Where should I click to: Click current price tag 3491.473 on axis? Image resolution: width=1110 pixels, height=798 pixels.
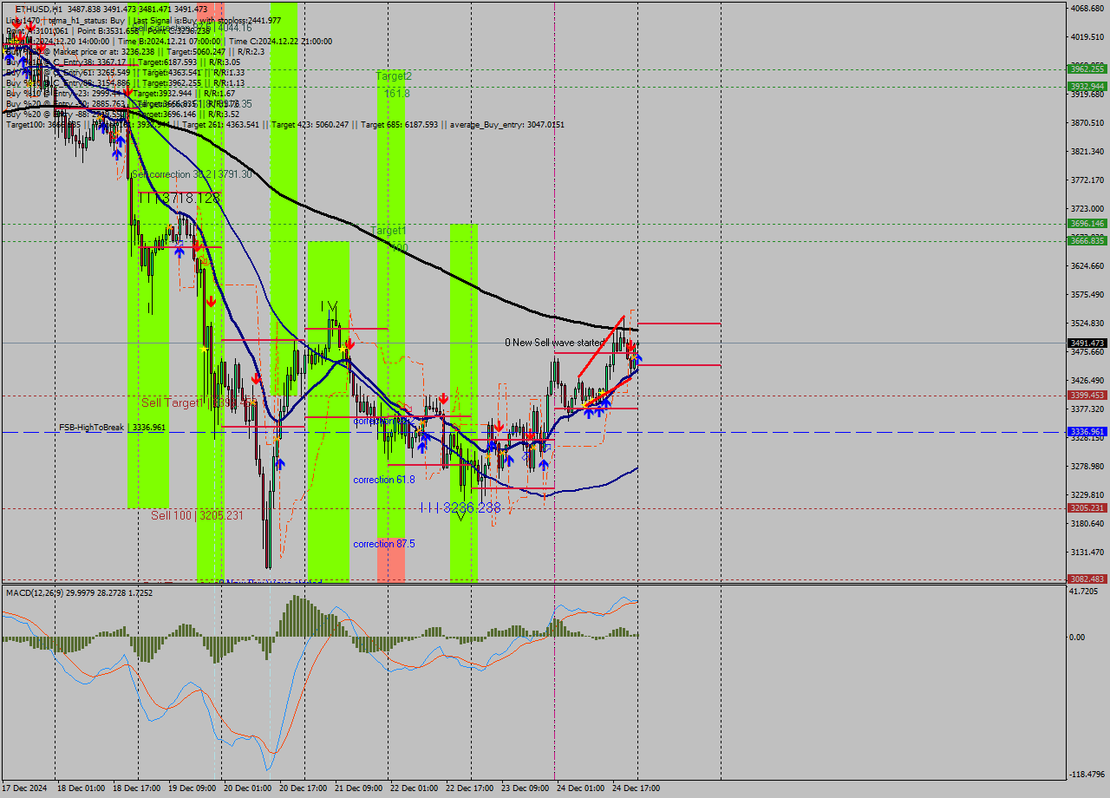coord(1087,343)
